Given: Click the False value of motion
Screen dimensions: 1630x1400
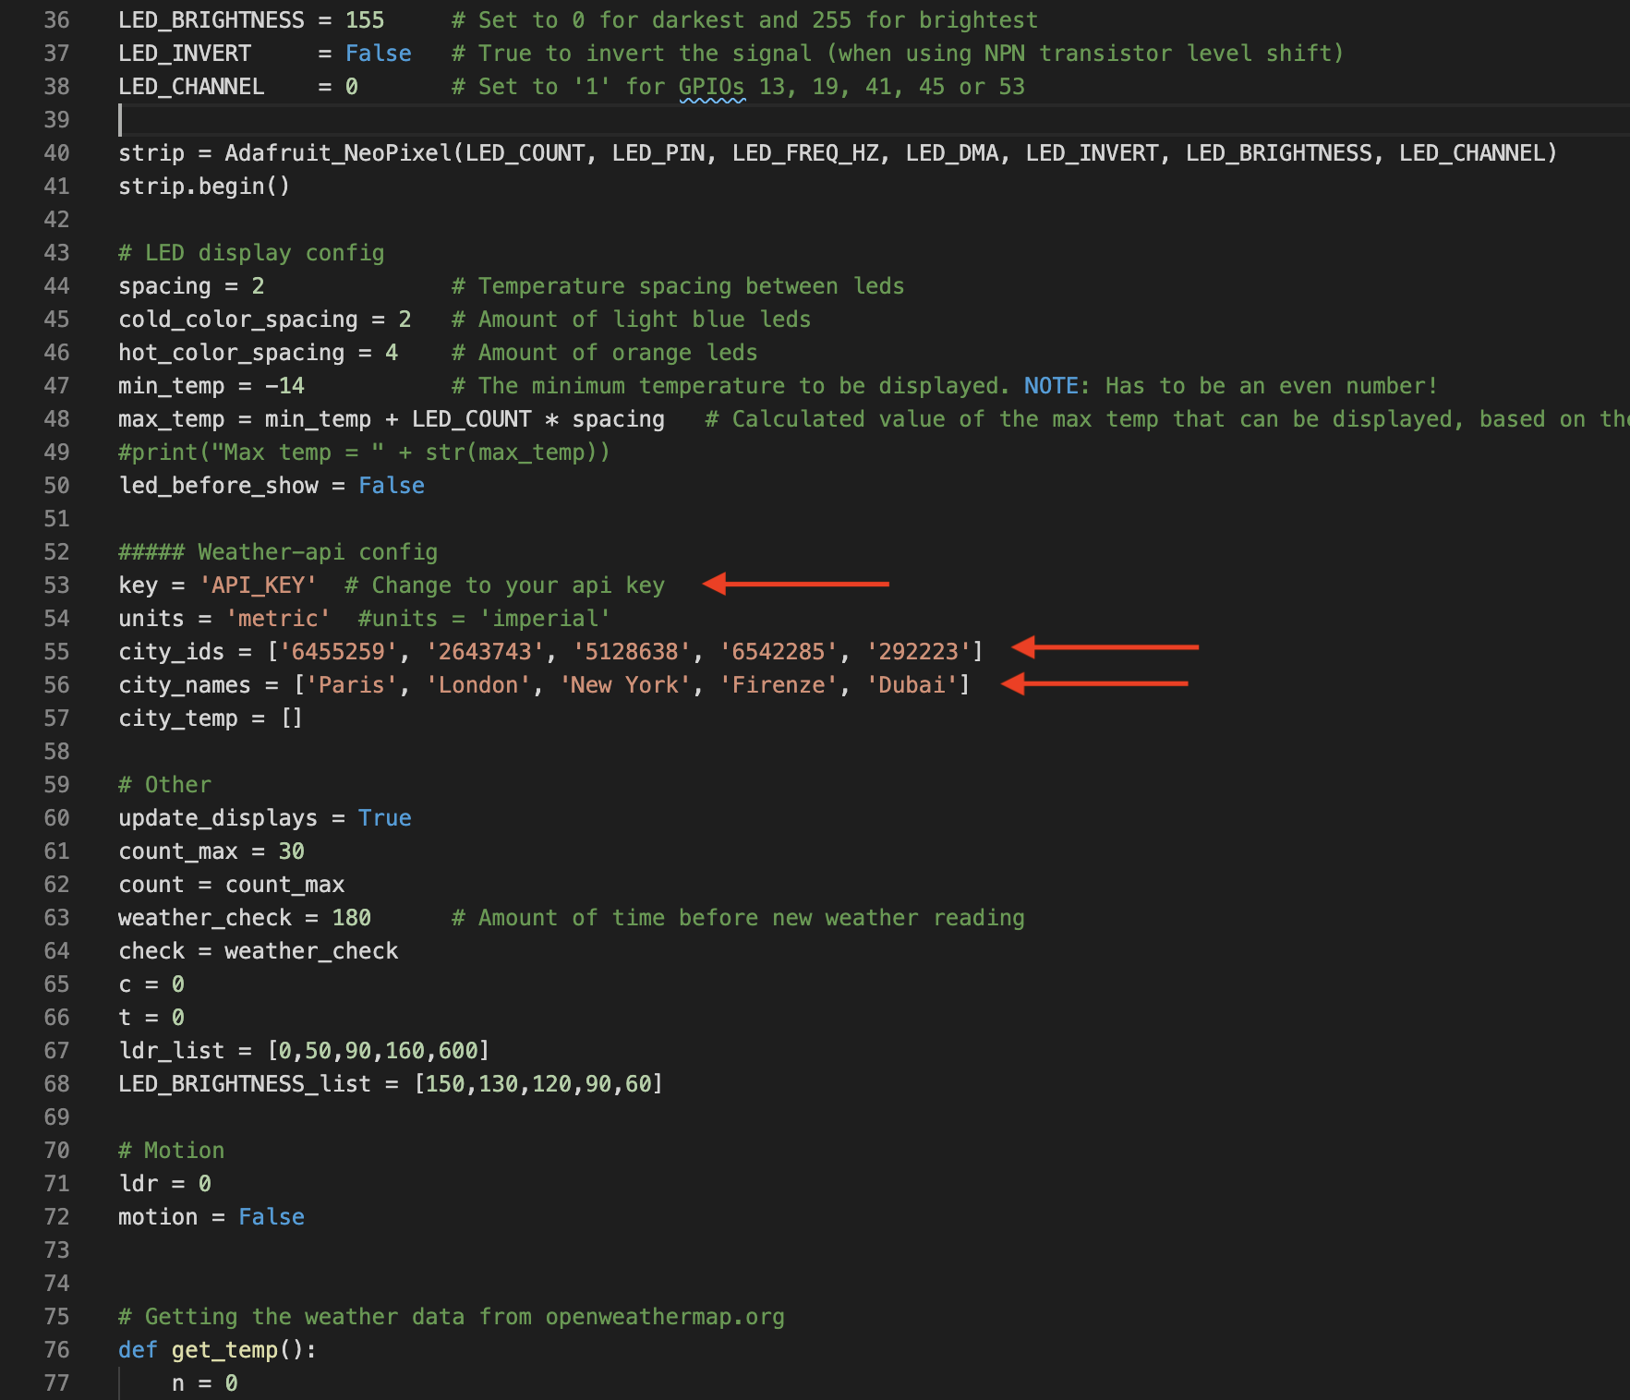Looking at the screenshot, I should click(x=271, y=1216).
